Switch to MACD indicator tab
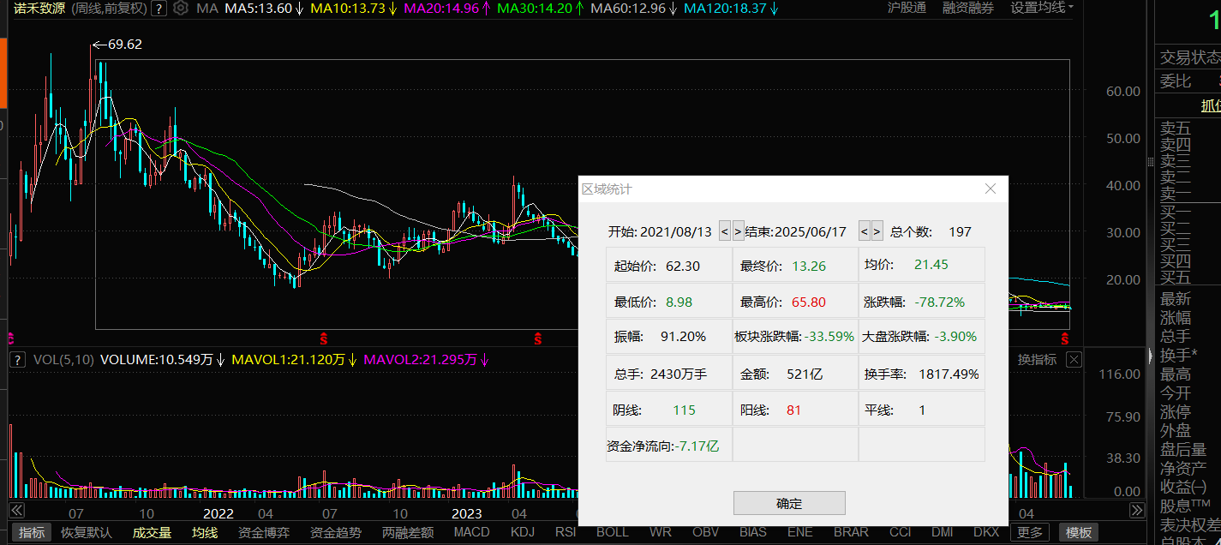 (x=471, y=532)
